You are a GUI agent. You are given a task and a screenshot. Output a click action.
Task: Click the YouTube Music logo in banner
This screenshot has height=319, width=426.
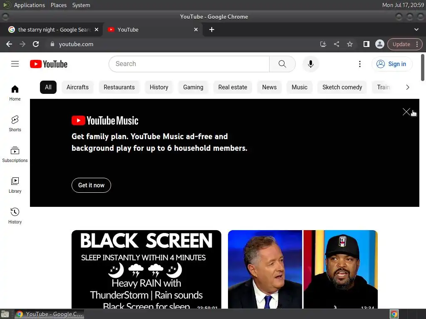[x=105, y=121]
